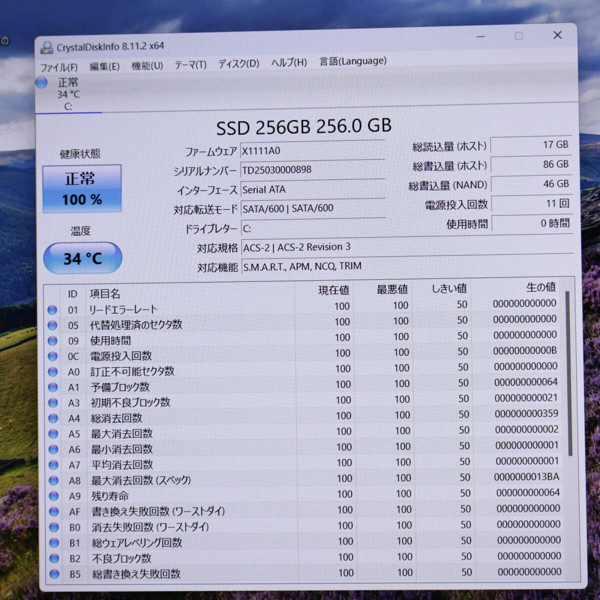Viewport: 600px width, 600px height.
Task: Select the C: drive tab showing 34 °C
Action: pos(68,94)
